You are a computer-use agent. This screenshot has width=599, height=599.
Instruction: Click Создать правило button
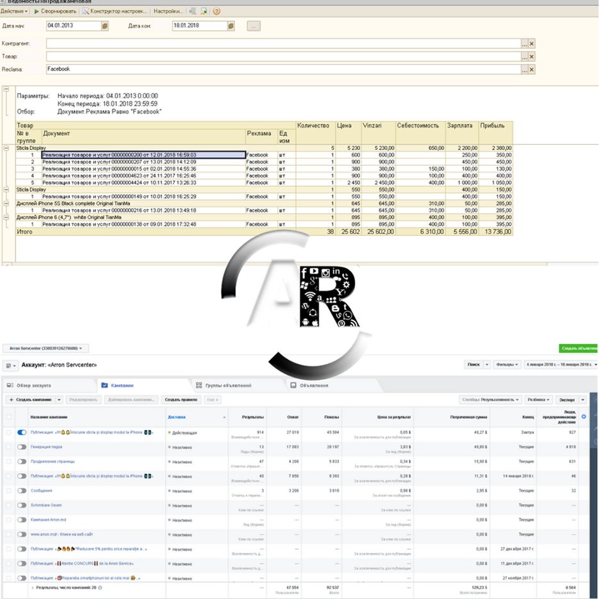[x=181, y=400]
